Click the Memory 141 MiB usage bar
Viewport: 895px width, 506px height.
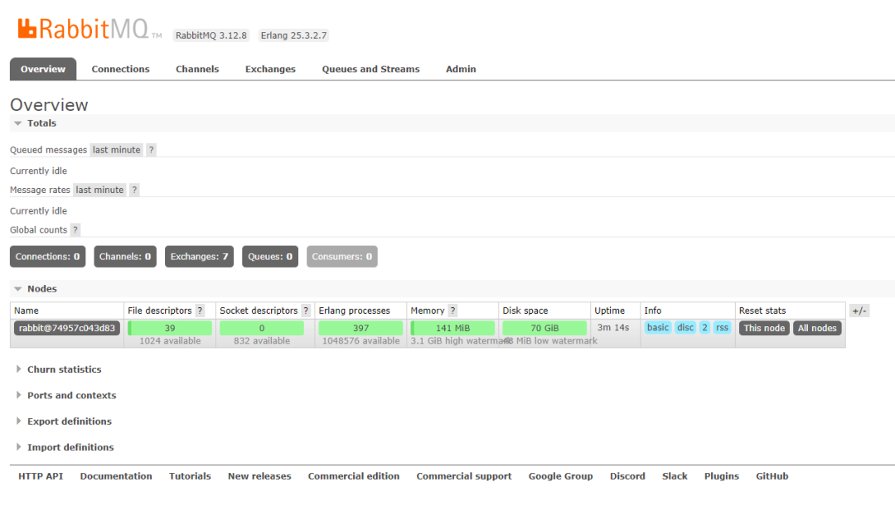tap(452, 328)
